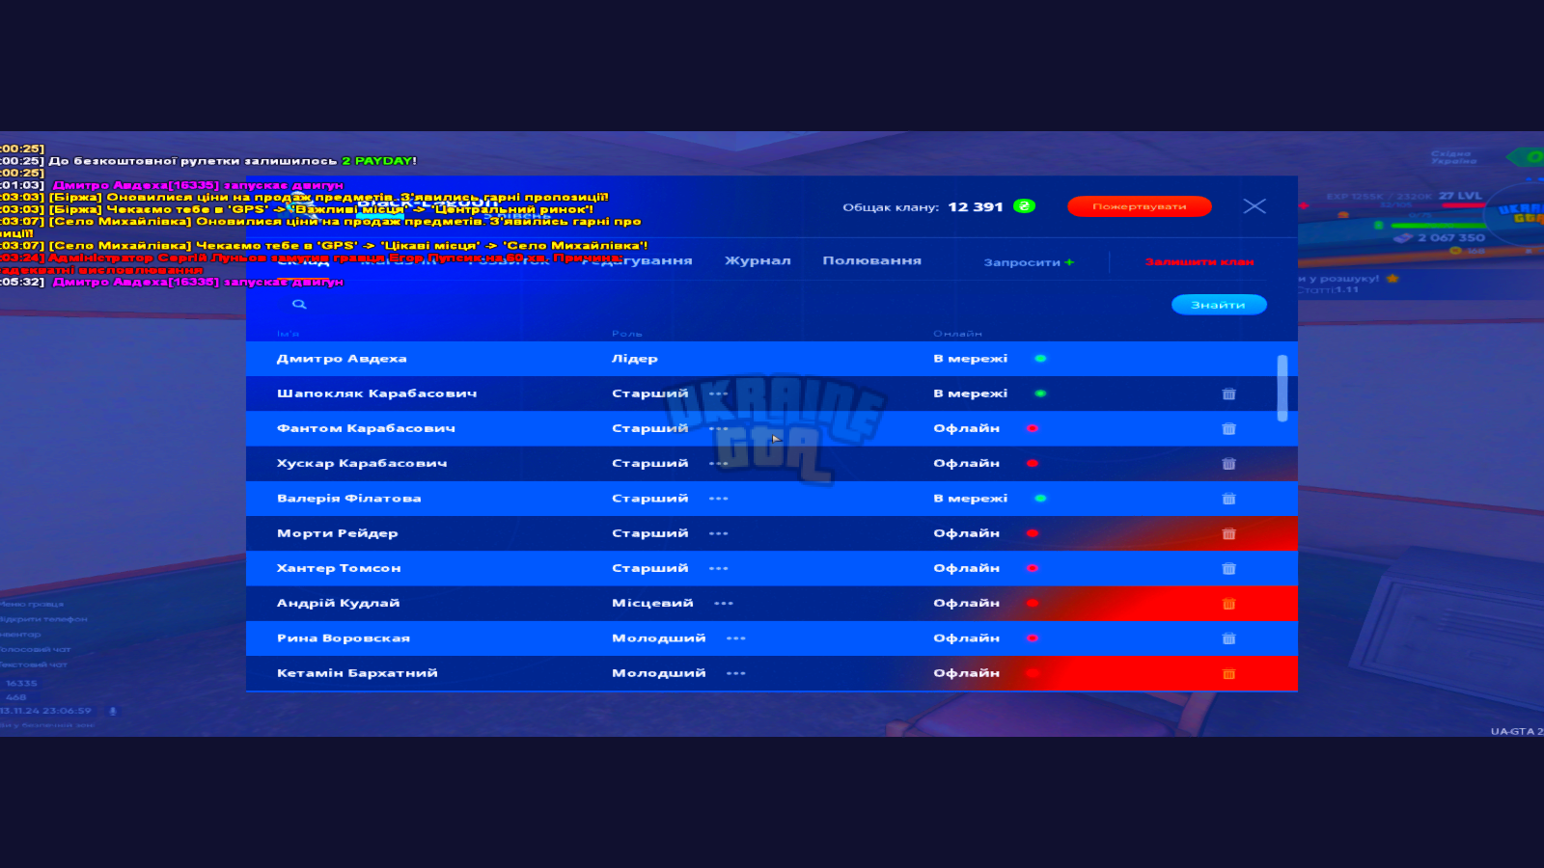Click trash icon for Хускар Карабасович
The height and width of the screenshot is (868, 1544).
pyautogui.click(x=1228, y=464)
